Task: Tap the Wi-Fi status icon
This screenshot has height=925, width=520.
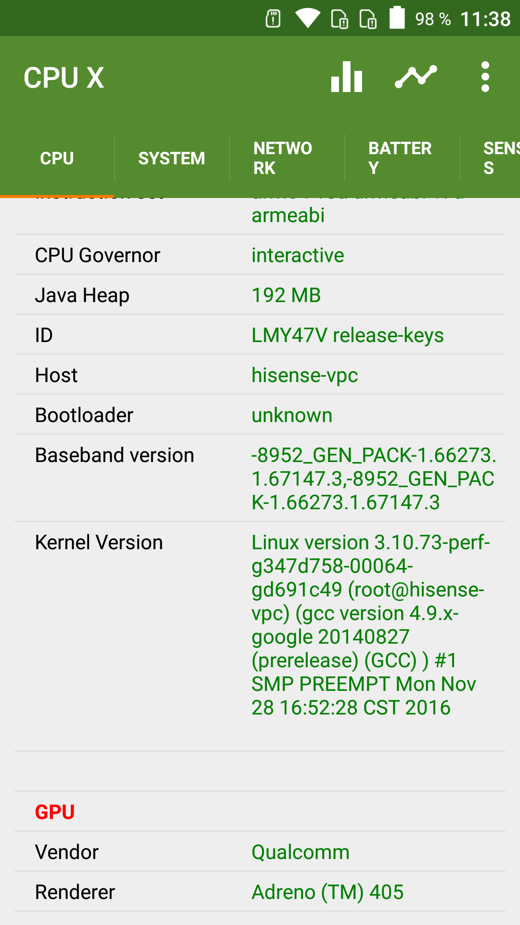Action: (x=308, y=19)
